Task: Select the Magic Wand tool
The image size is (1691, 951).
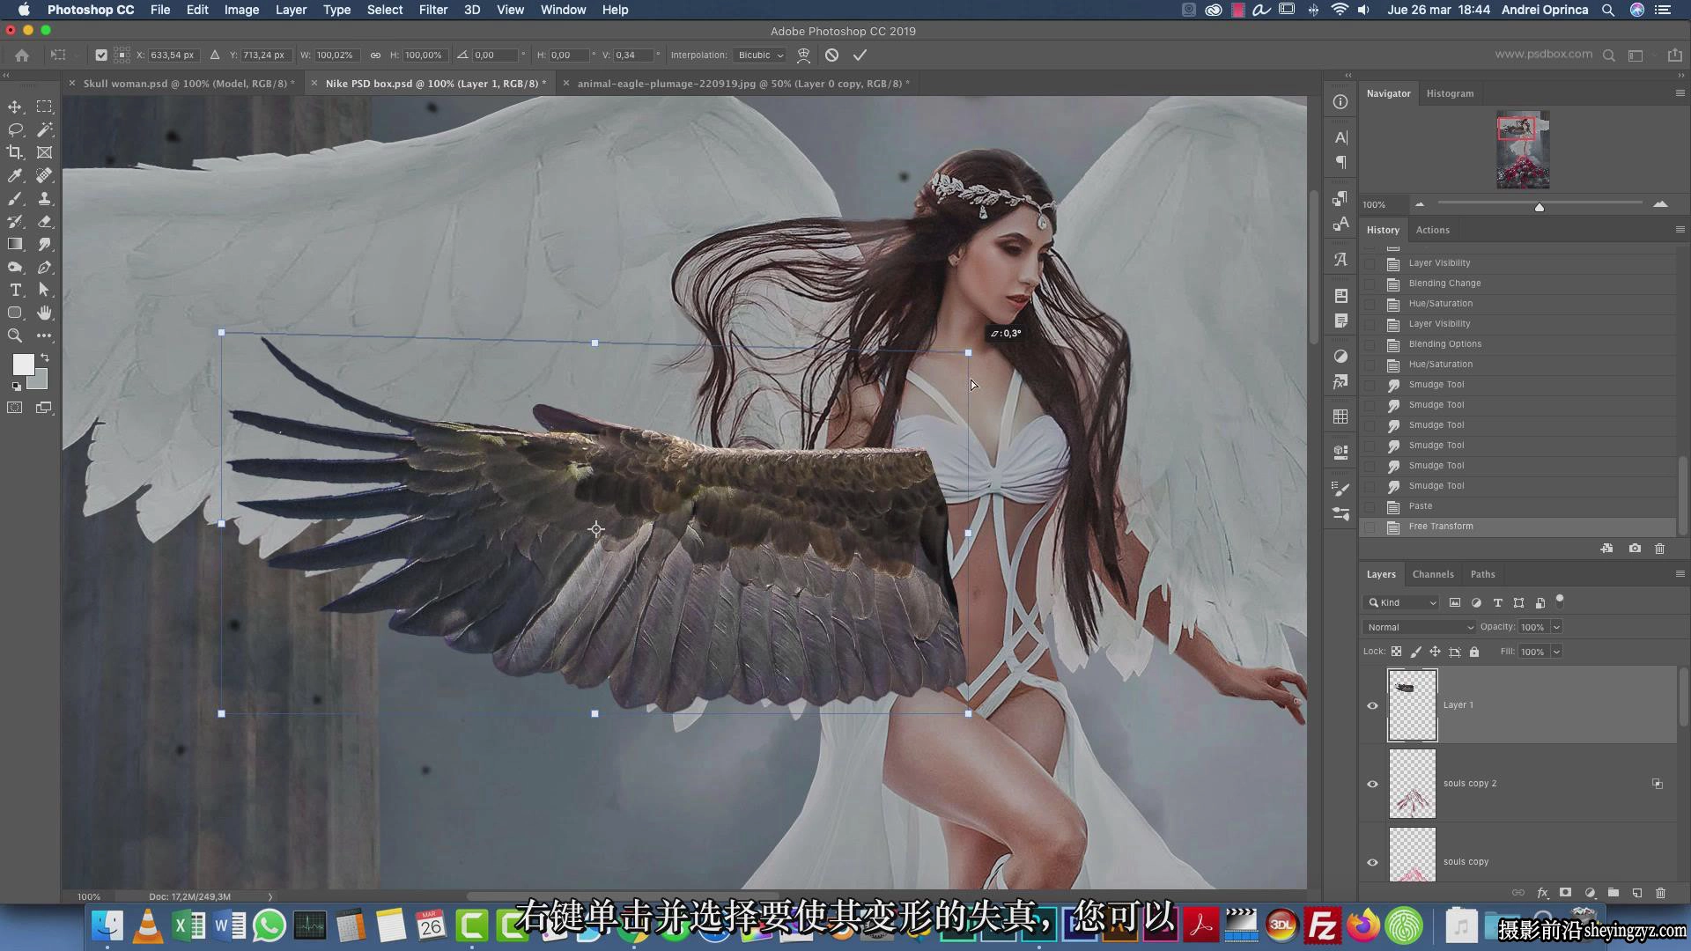Action: [44, 129]
